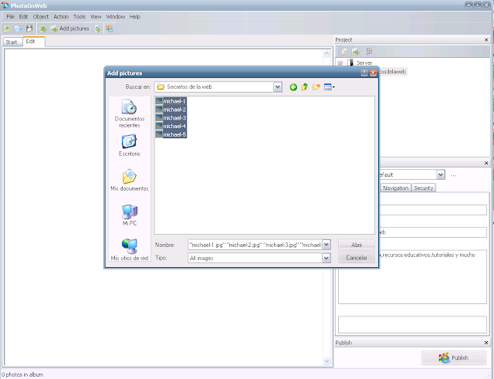Select file michael-2 in the list
The height and width of the screenshot is (379, 494).
tap(171, 110)
